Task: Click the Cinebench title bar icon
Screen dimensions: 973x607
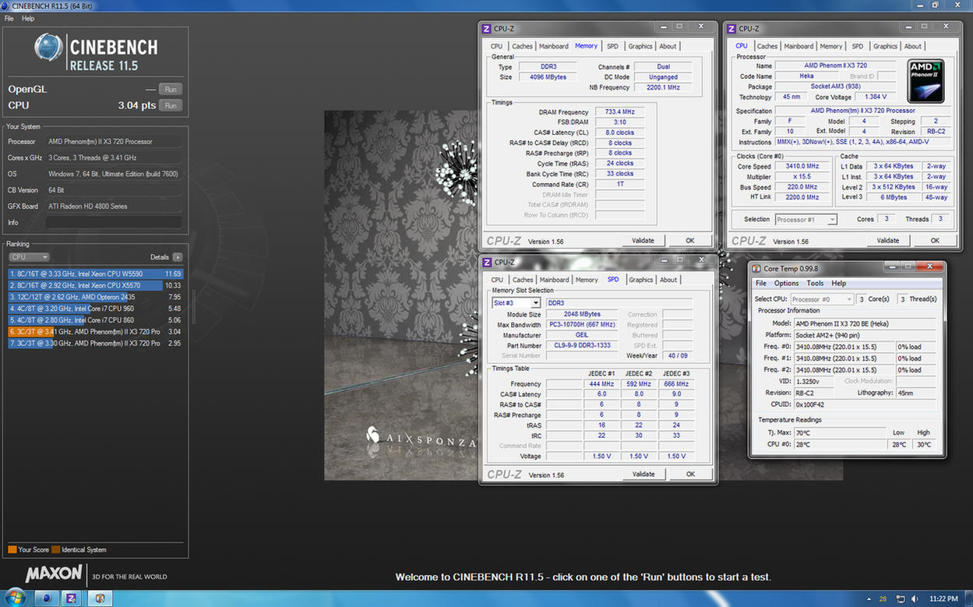Action: click(x=6, y=5)
